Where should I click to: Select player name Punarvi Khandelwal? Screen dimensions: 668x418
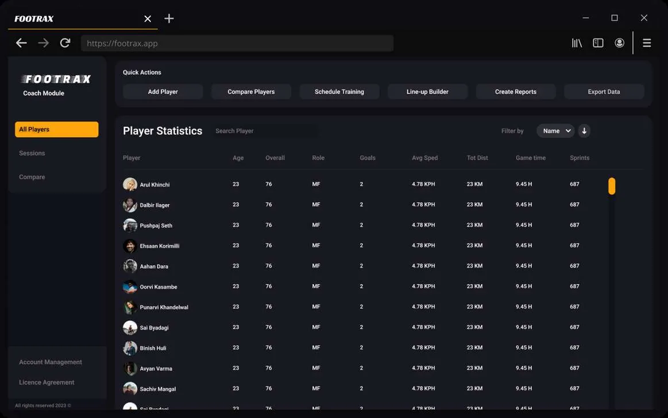pos(164,307)
